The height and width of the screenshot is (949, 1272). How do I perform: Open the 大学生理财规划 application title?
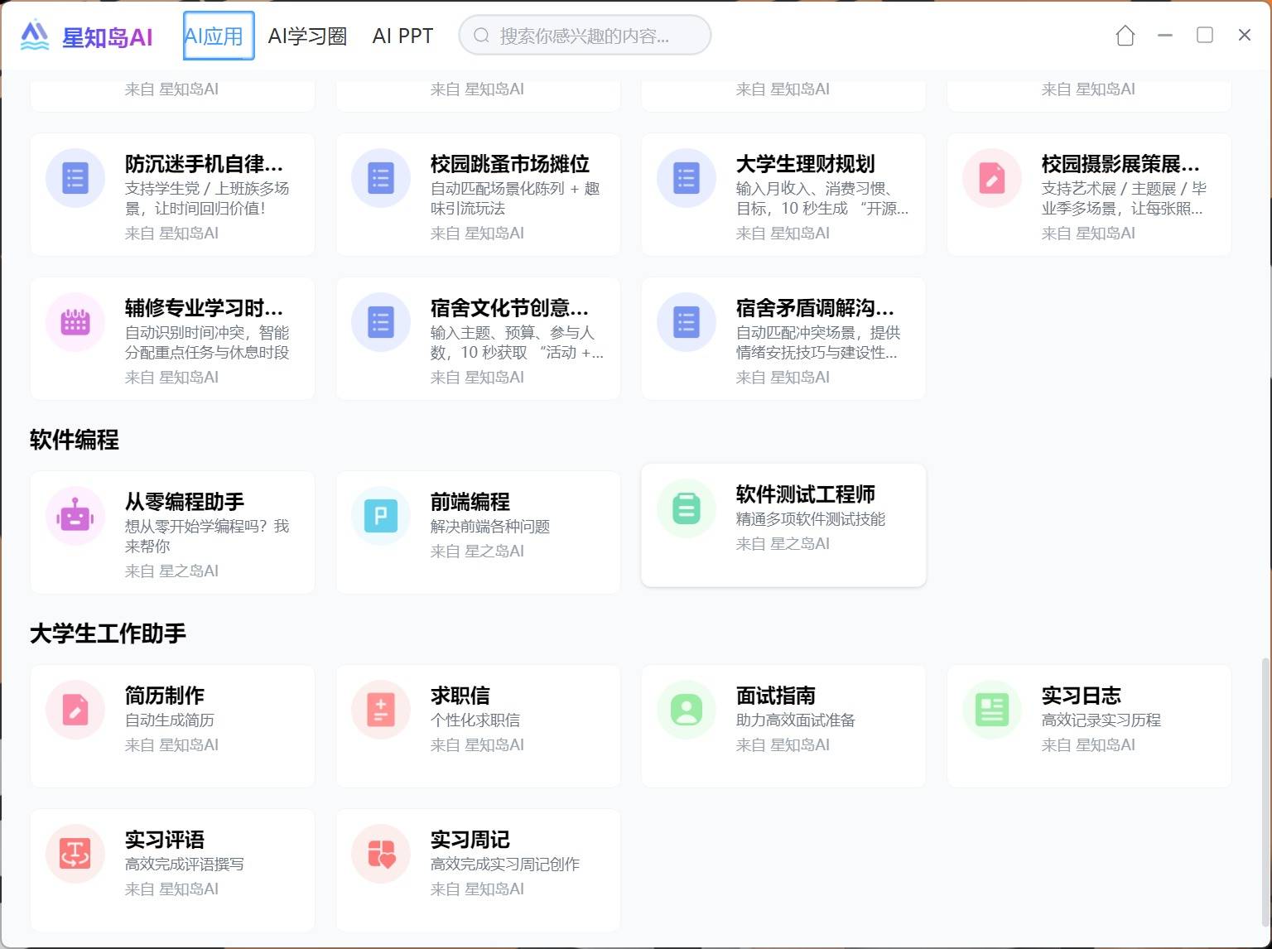click(x=805, y=164)
